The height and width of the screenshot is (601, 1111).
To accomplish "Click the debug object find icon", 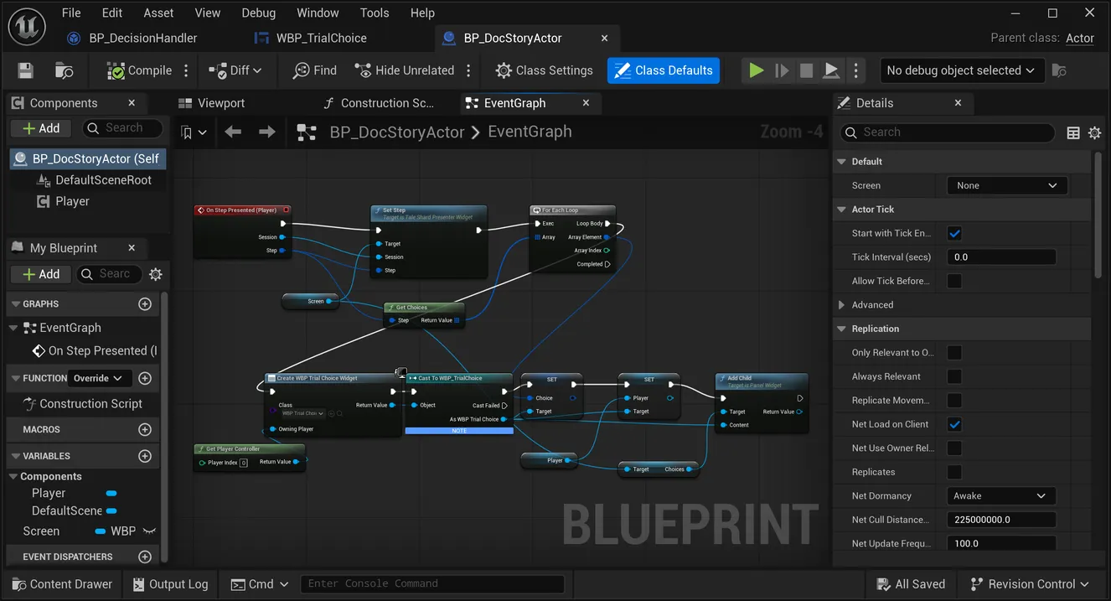I will coord(1059,70).
